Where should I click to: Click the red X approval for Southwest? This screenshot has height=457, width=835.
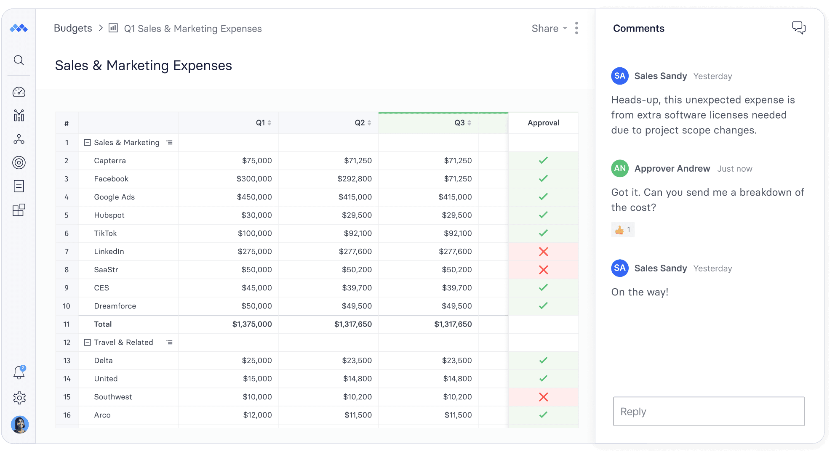pos(543,397)
